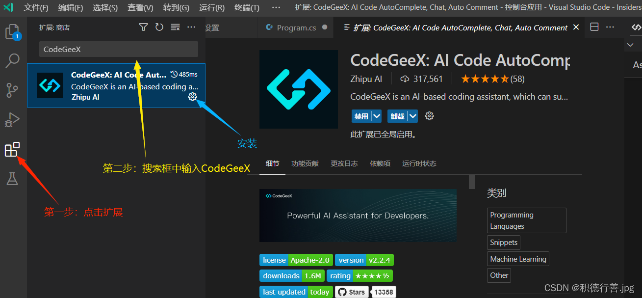Open the Selection menu

coord(105,8)
